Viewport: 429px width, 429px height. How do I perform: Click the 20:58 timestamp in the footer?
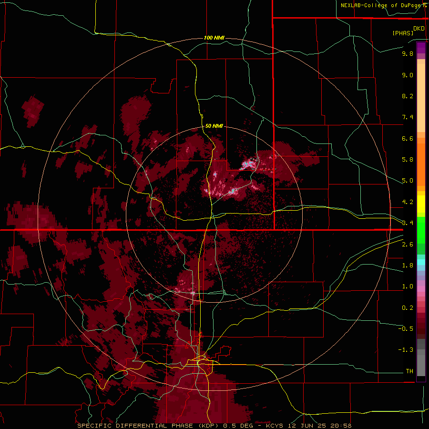coord(341,426)
